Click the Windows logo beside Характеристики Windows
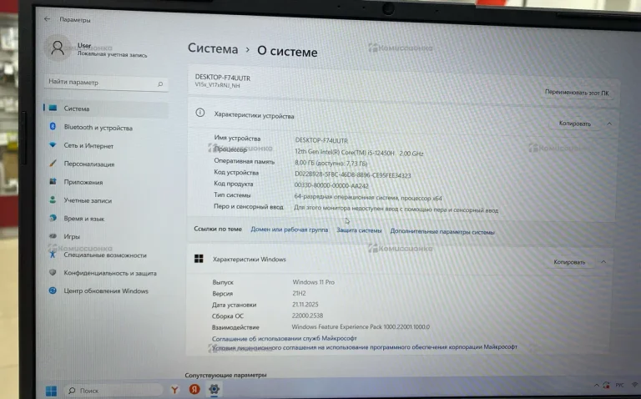 click(199, 259)
